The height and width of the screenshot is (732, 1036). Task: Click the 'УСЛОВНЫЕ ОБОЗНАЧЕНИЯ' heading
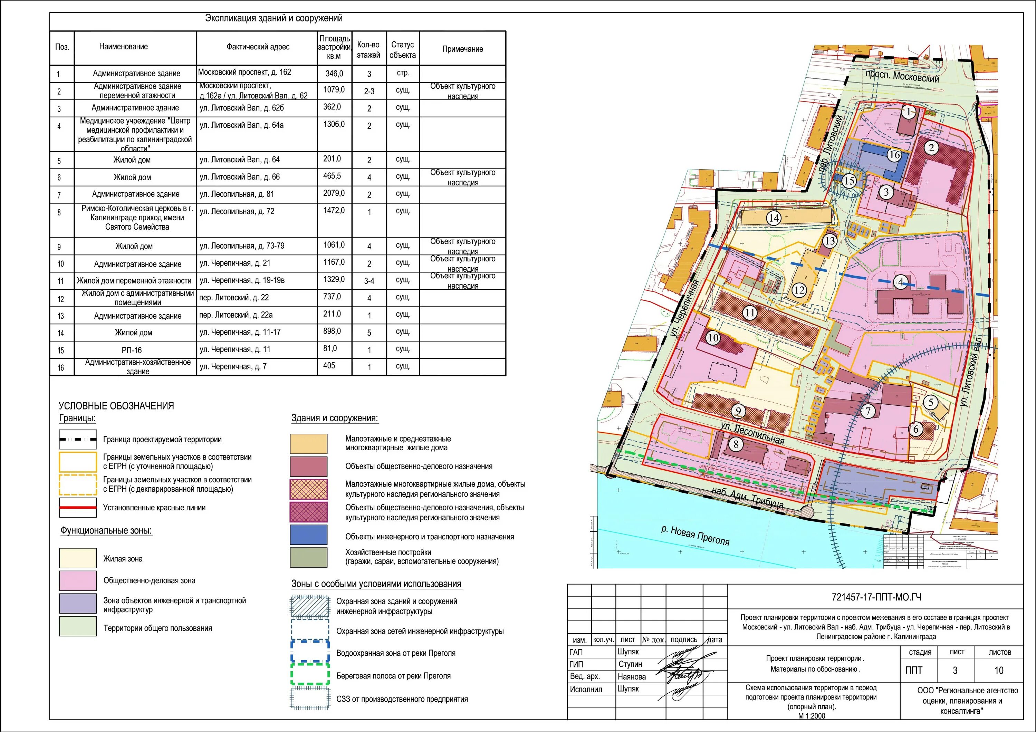(116, 406)
